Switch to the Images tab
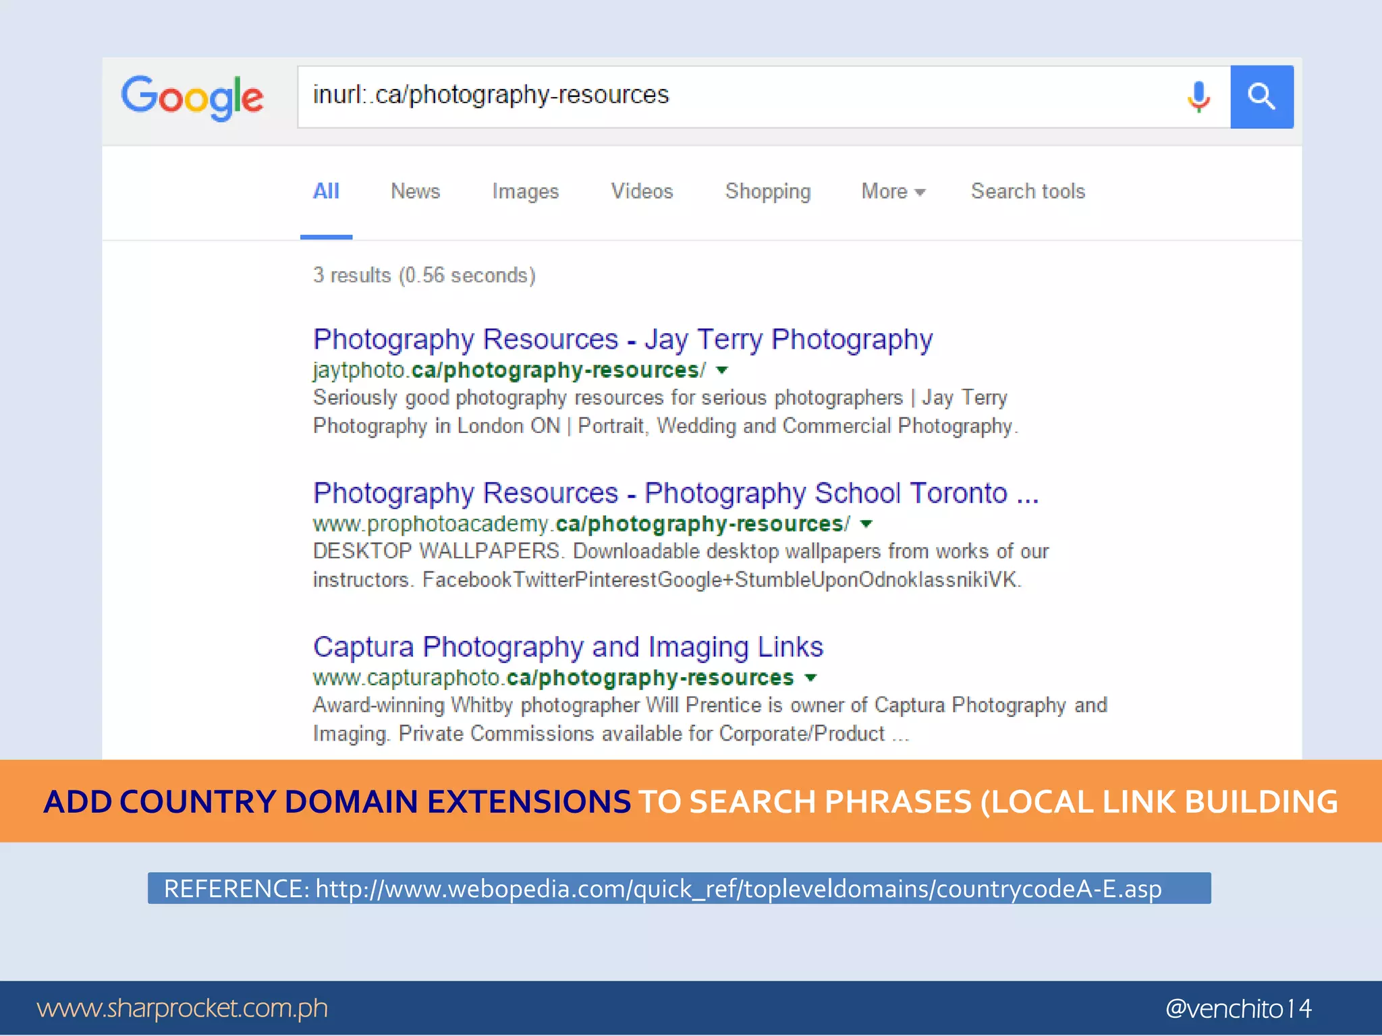This screenshot has width=1382, height=1036. (x=526, y=192)
